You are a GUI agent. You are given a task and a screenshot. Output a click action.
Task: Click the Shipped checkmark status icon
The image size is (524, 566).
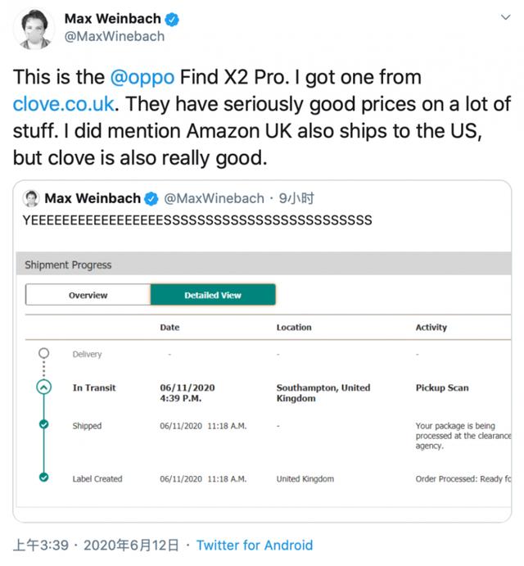click(x=44, y=425)
